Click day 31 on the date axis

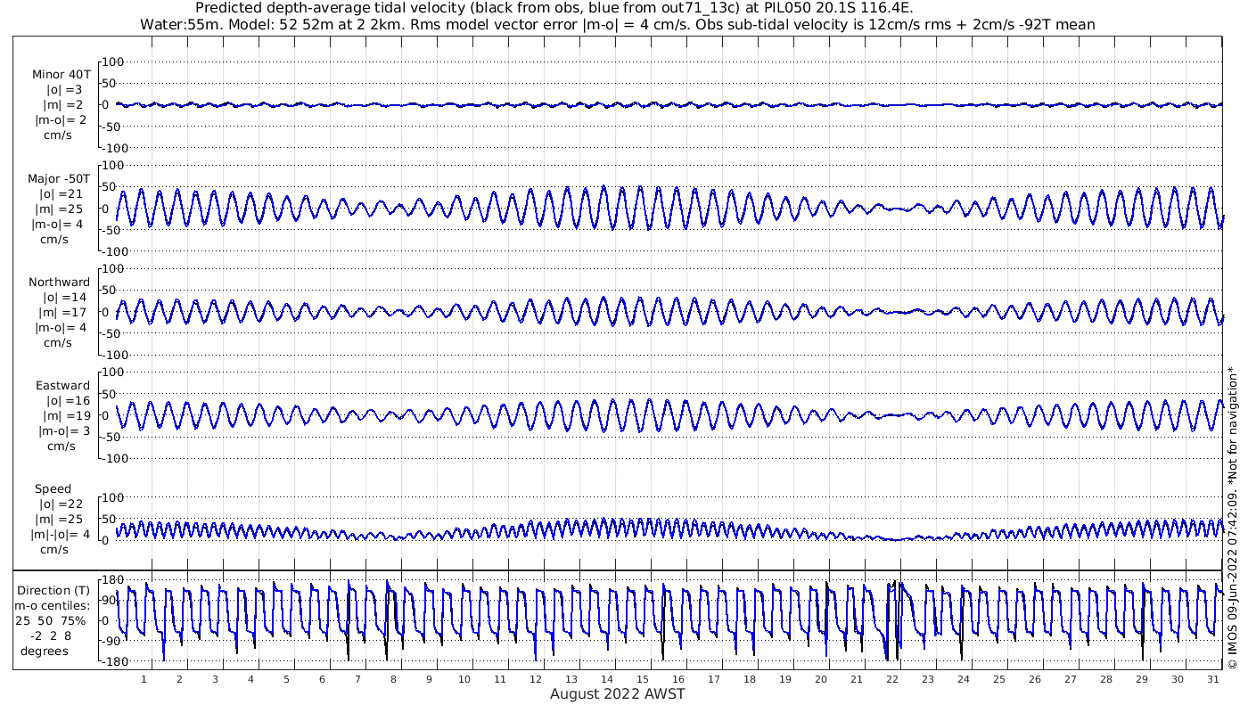1212,678
